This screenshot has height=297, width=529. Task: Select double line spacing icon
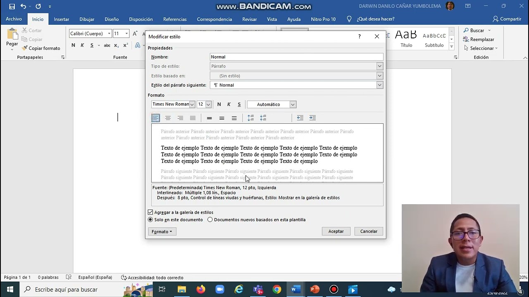[234, 118]
